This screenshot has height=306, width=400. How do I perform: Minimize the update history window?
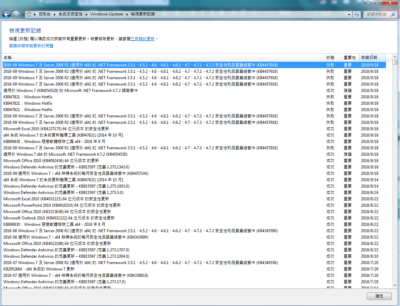coord(369,3)
